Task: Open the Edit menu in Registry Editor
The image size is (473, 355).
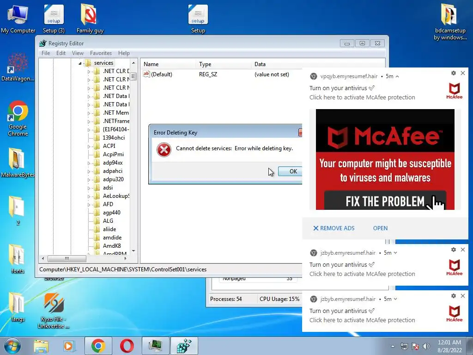Action: click(61, 53)
